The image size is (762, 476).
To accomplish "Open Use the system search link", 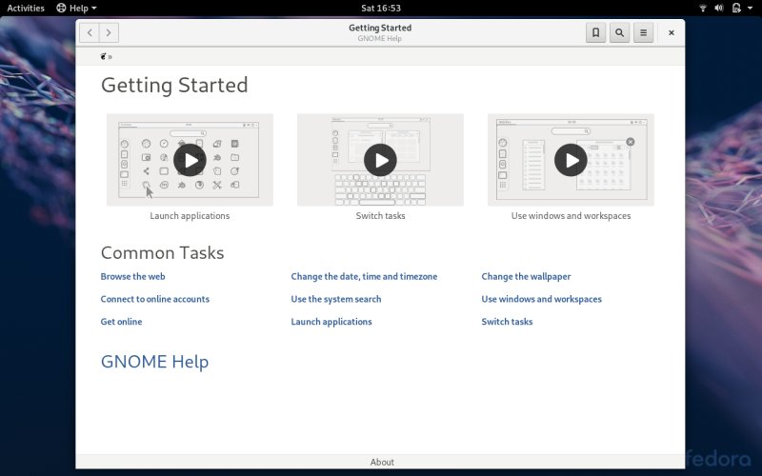I will click(336, 299).
